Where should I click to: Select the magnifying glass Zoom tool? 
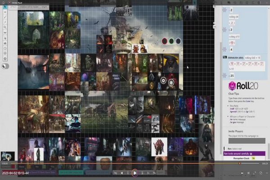pos(5,27)
